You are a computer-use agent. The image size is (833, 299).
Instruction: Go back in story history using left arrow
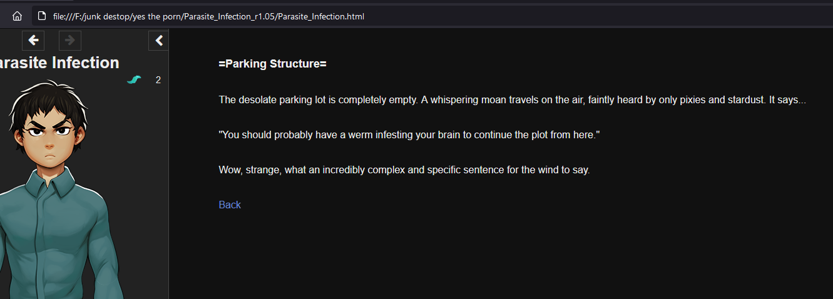(x=33, y=41)
